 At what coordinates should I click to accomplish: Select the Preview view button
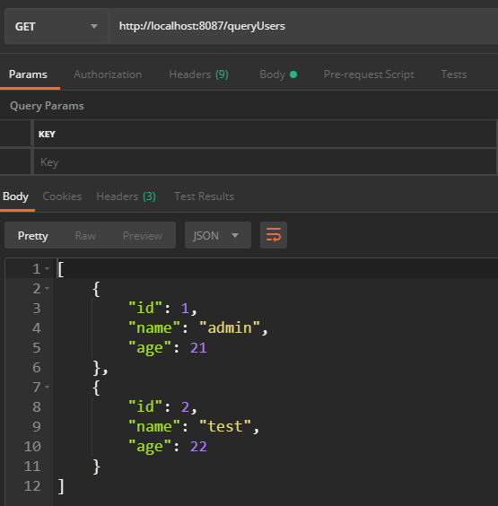click(143, 236)
